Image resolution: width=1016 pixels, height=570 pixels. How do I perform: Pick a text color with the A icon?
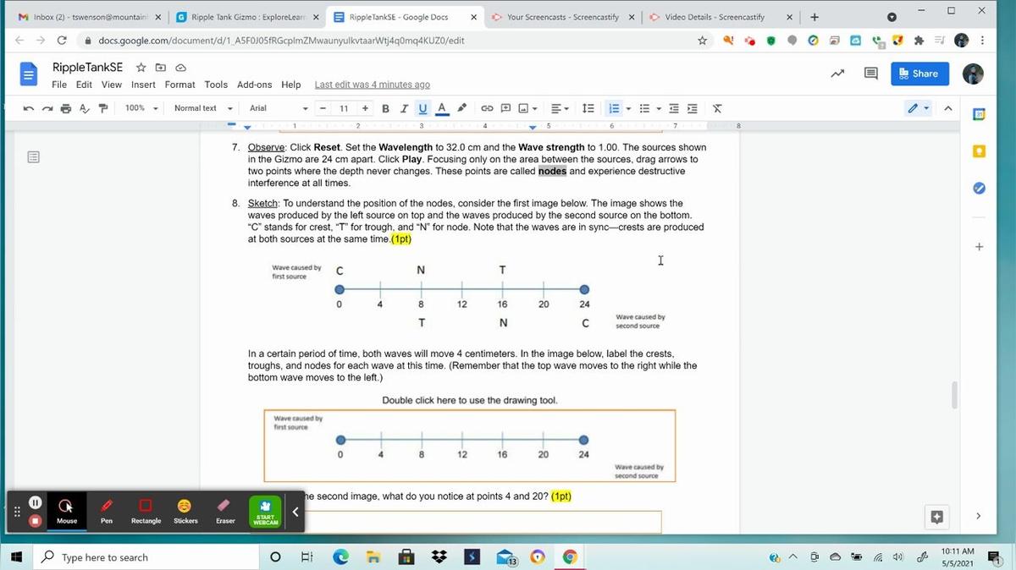(x=441, y=108)
